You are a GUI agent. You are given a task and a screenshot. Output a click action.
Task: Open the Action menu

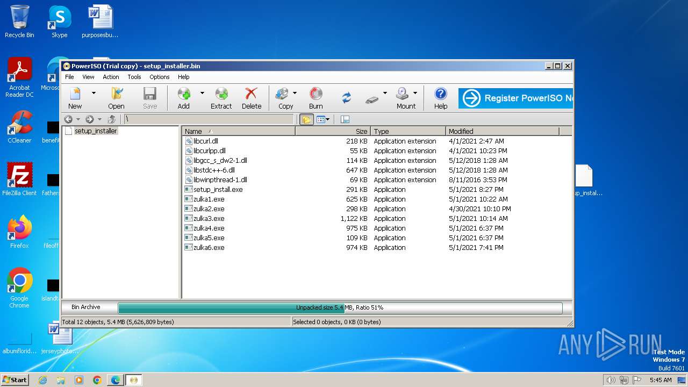111,77
